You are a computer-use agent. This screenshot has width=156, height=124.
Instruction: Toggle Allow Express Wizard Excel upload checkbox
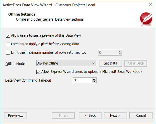point(38,72)
